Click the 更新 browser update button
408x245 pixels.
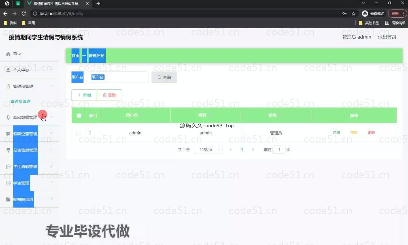(398, 14)
